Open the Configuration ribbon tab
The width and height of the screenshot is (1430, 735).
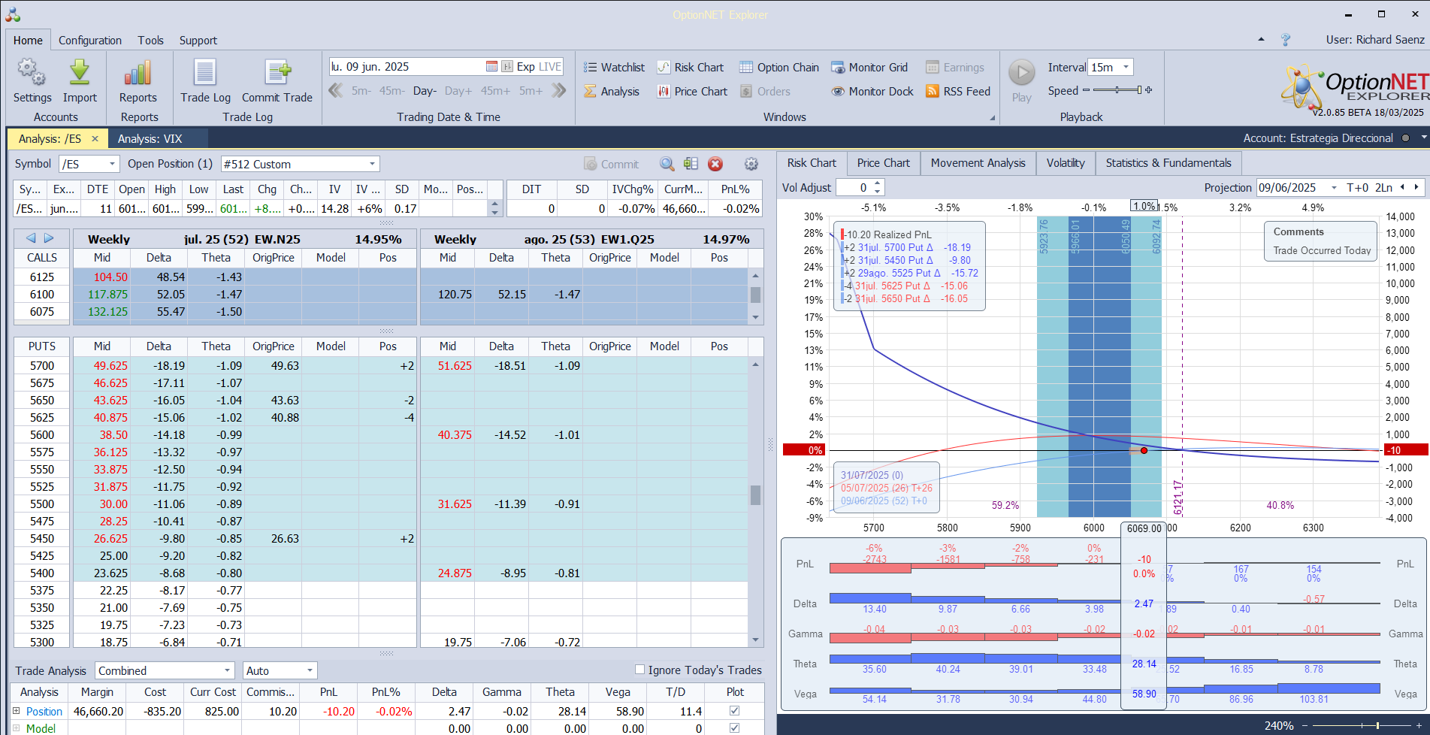tap(90, 41)
